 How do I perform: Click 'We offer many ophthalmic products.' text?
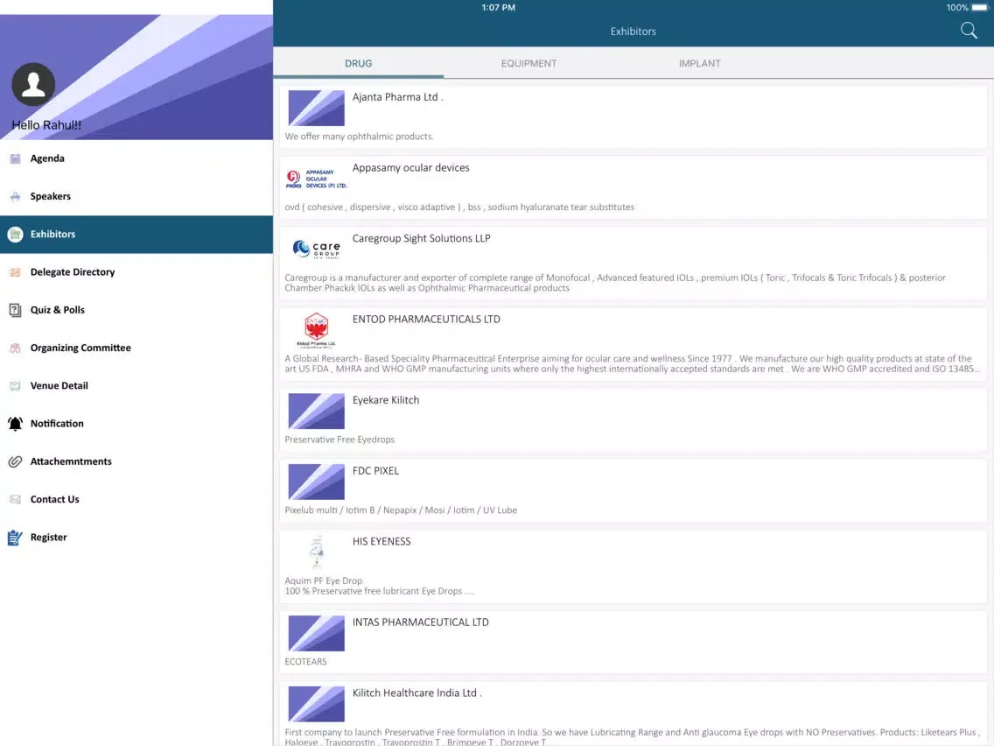[x=360, y=137]
